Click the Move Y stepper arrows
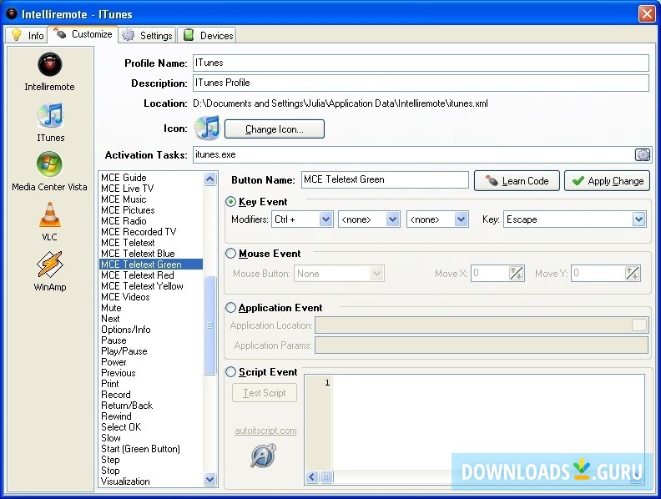This screenshot has height=499, width=661. [632, 273]
